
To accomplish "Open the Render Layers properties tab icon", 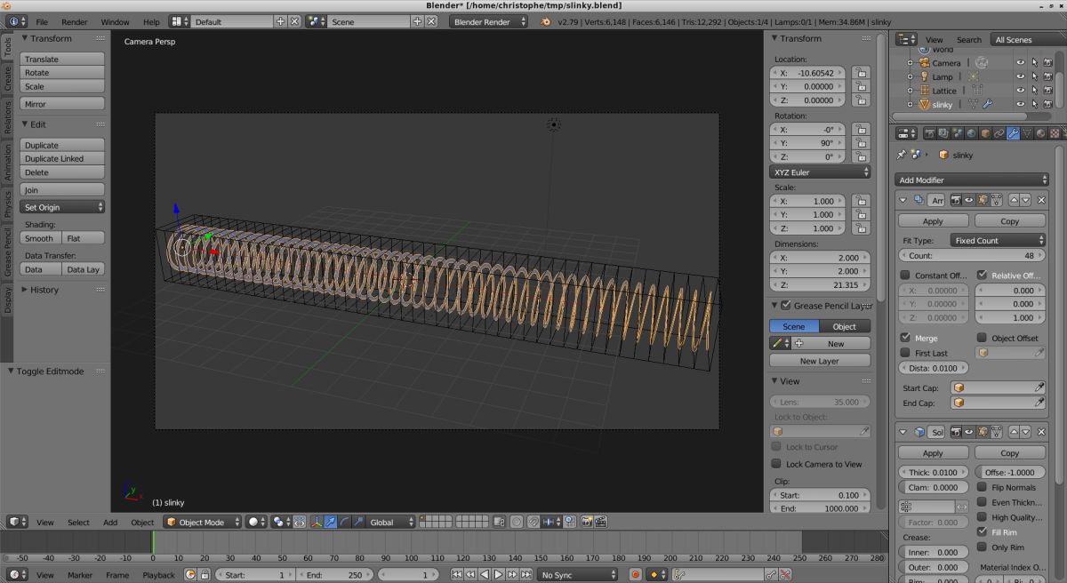I will coord(943,133).
